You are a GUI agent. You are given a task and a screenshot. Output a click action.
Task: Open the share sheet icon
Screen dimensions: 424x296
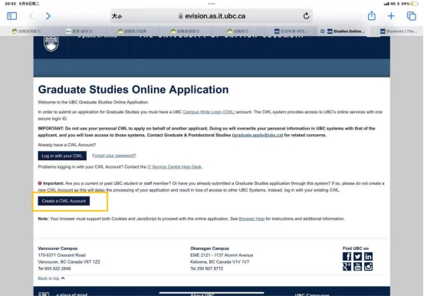372,15
